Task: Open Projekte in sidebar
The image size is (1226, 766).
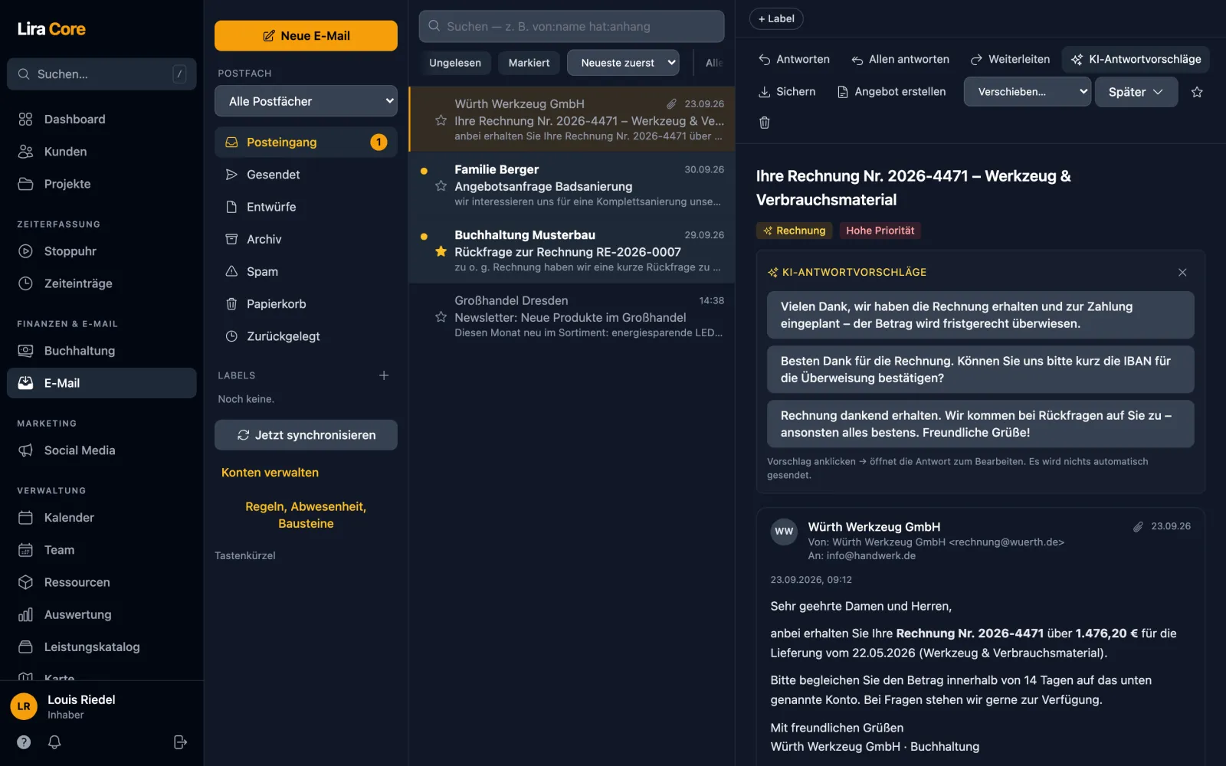Action: tap(102, 184)
